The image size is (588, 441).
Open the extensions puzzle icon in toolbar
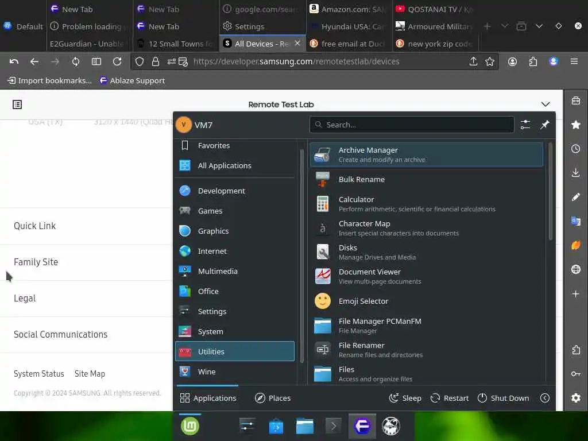533,61
